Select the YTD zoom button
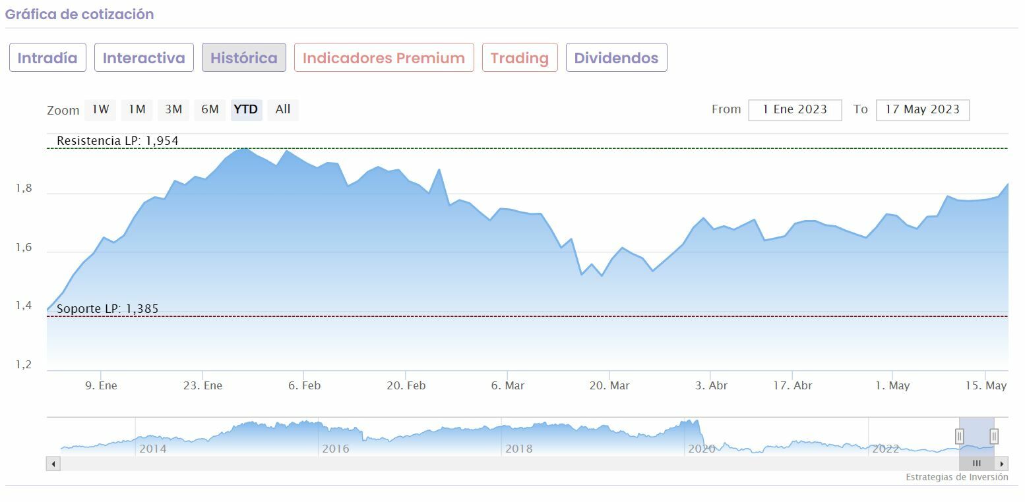 [246, 109]
